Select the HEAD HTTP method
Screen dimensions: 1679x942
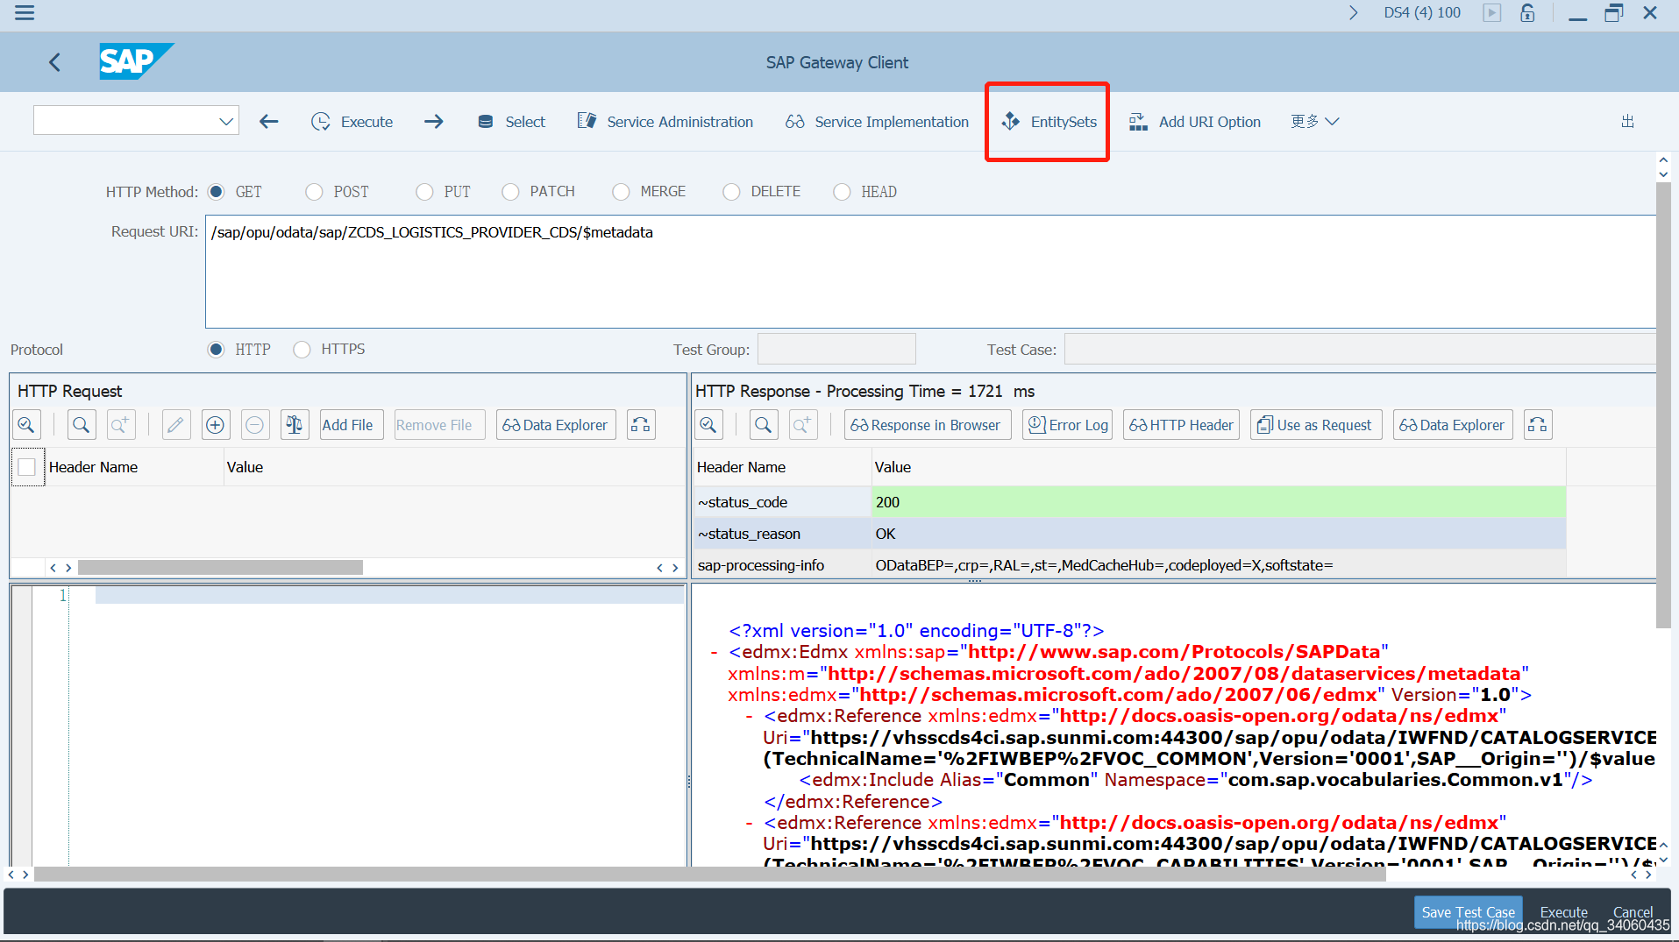coord(842,192)
